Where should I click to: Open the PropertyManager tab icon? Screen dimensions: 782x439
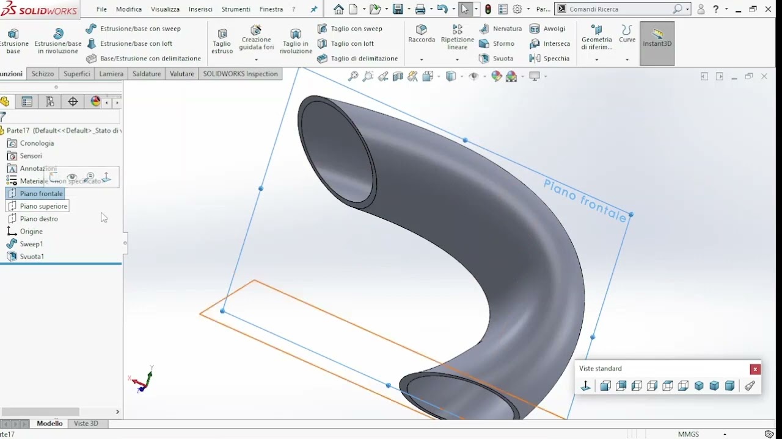(x=27, y=102)
